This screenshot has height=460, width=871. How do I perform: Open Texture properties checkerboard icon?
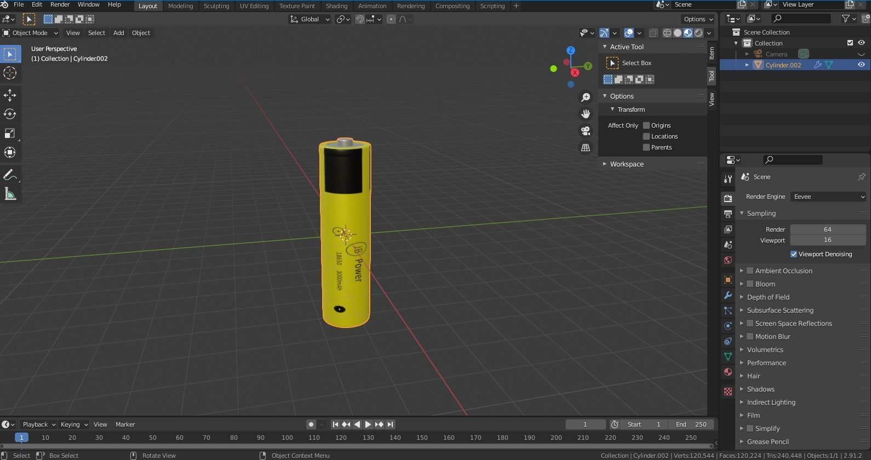[x=727, y=392]
